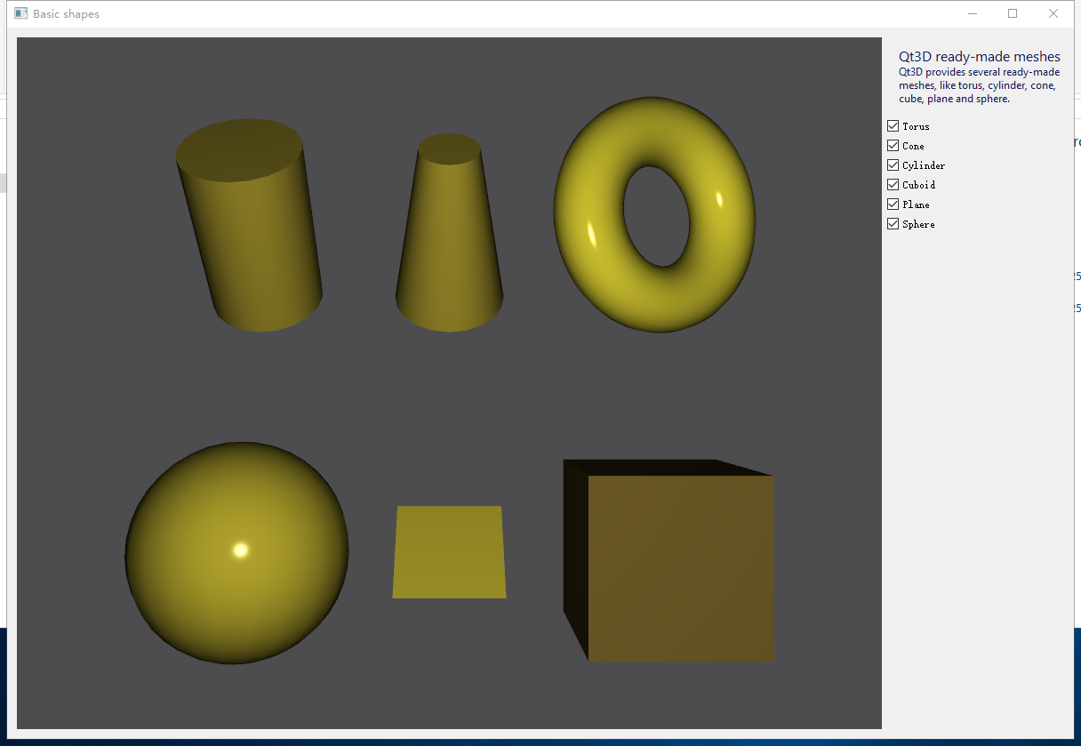Uncheck the Cuboid option
This screenshot has width=1081, height=746.
point(893,184)
